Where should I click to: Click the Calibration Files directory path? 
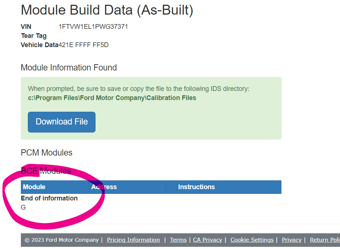coord(112,98)
